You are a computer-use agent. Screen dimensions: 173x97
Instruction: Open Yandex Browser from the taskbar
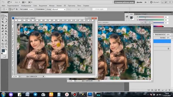67,95
